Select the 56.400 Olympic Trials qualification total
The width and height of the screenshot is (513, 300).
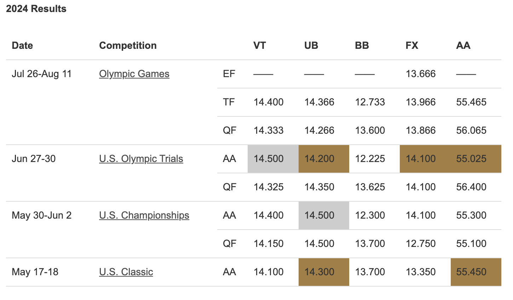tap(471, 187)
